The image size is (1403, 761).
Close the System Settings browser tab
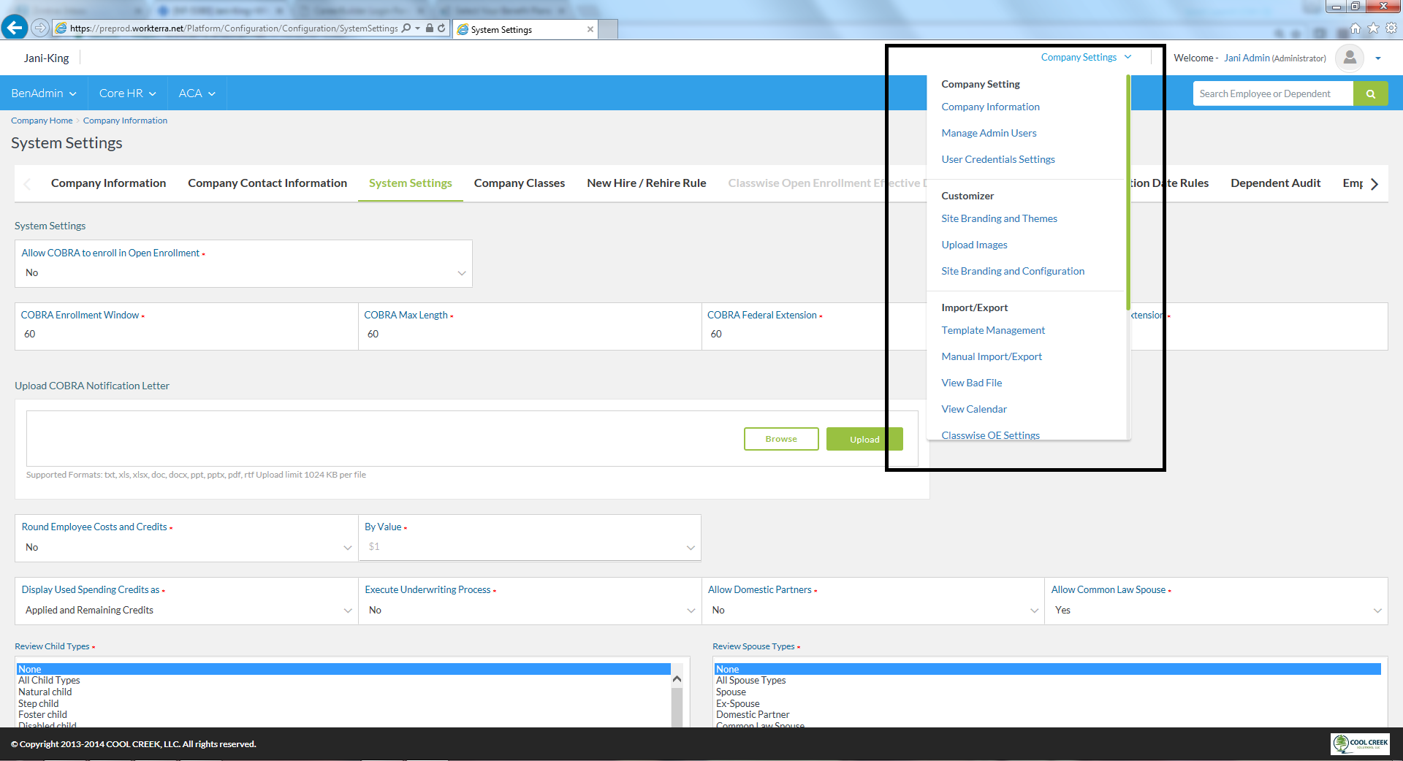click(x=590, y=29)
